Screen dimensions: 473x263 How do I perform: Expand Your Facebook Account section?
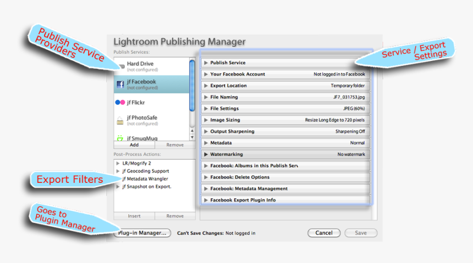click(206, 74)
